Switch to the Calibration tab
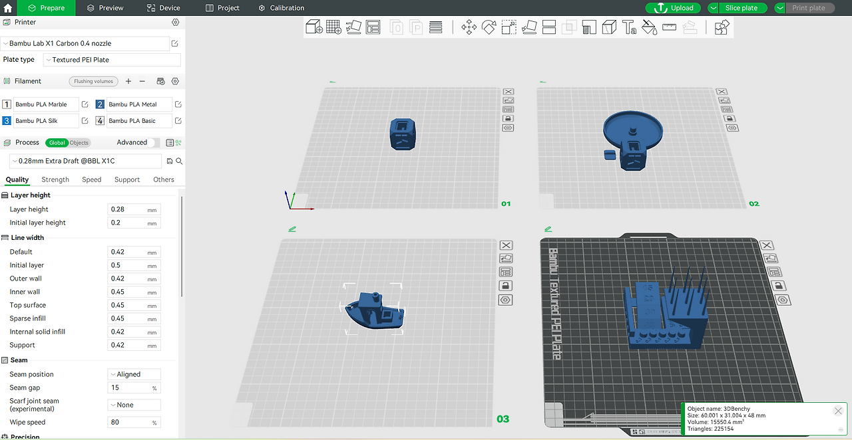 (281, 8)
